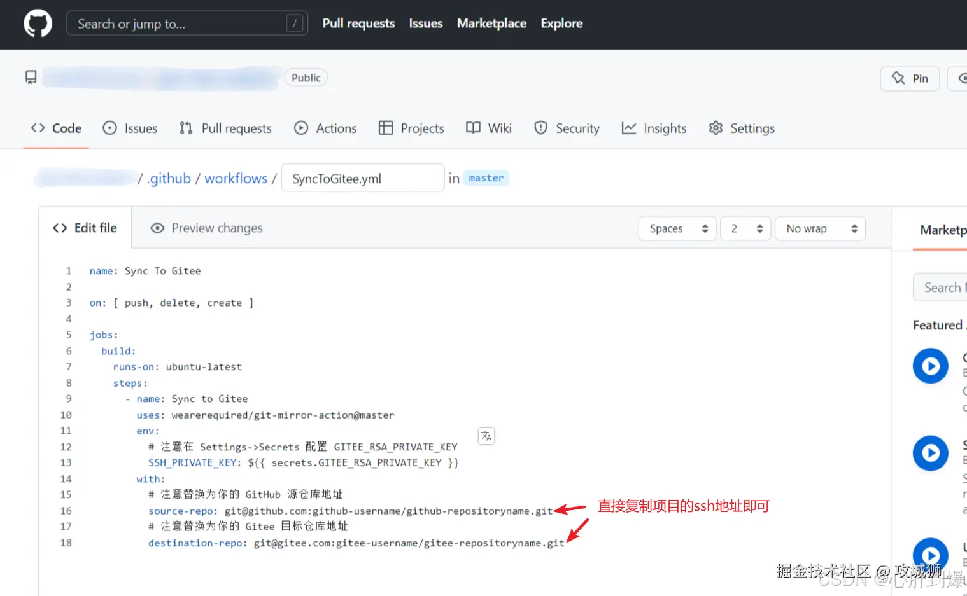Switch to the Code tab
The height and width of the screenshot is (596, 967).
[x=56, y=128]
